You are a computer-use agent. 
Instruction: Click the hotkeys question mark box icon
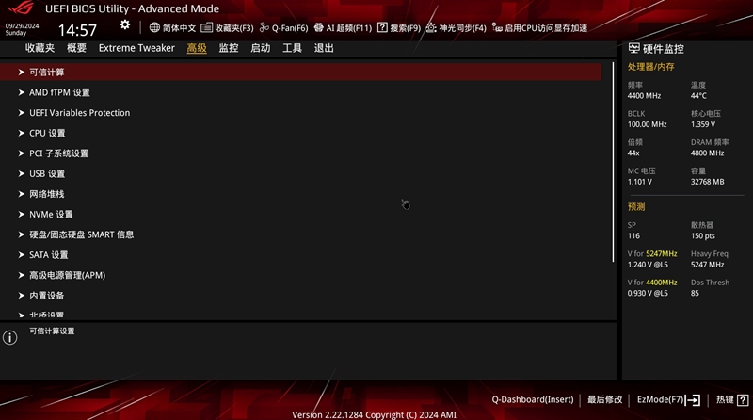pyautogui.click(x=743, y=400)
